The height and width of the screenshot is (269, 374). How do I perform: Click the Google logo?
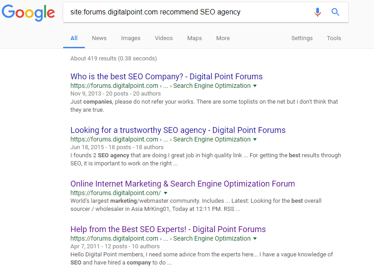[x=28, y=13]
